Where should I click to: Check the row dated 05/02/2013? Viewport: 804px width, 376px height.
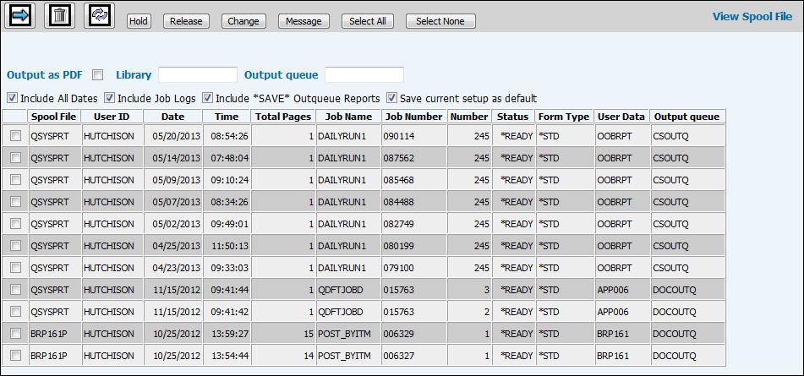[x=16, y=224]
